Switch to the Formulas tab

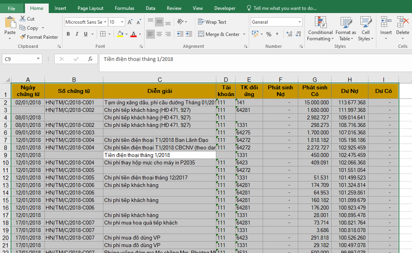coord(124,8)
